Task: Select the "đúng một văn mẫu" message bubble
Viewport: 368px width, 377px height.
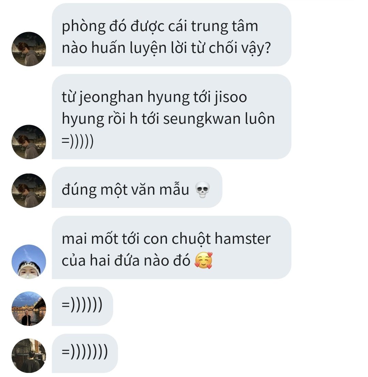Action: [x=137, y=187]
